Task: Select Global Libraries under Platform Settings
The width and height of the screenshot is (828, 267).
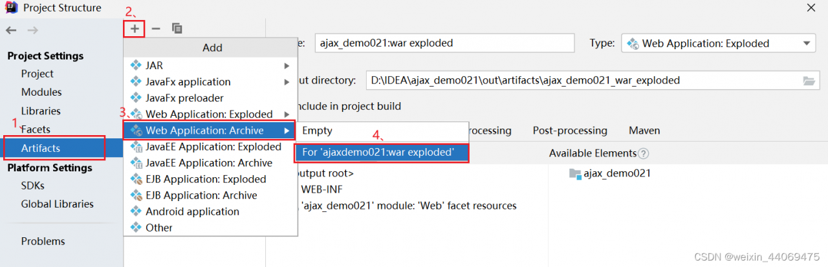Action: tap(57, 204)
